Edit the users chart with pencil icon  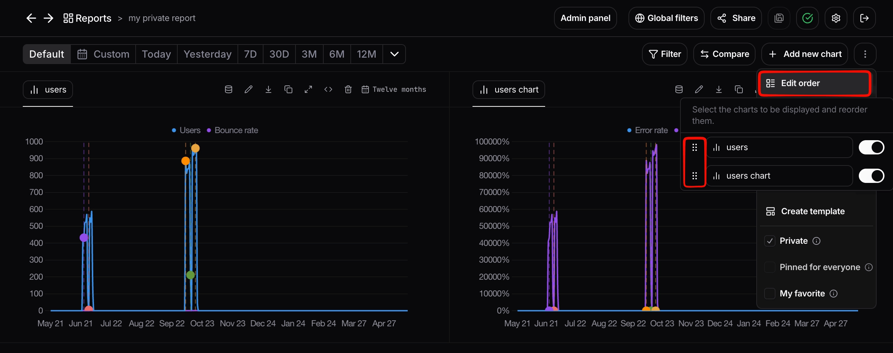click(x=249, y=89)
